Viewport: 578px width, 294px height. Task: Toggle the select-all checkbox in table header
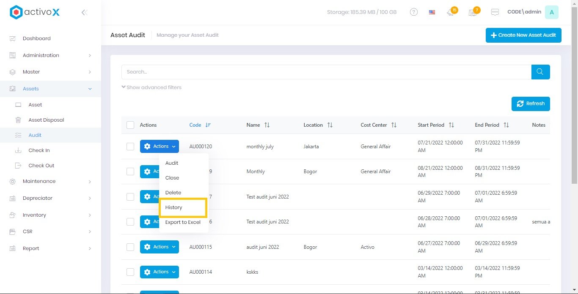tap(130, 125)
